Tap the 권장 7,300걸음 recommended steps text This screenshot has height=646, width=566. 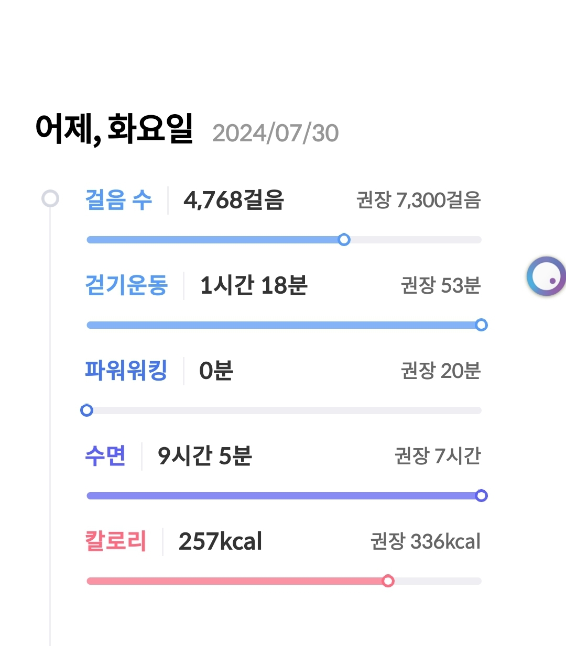click(x=418, y=200)
